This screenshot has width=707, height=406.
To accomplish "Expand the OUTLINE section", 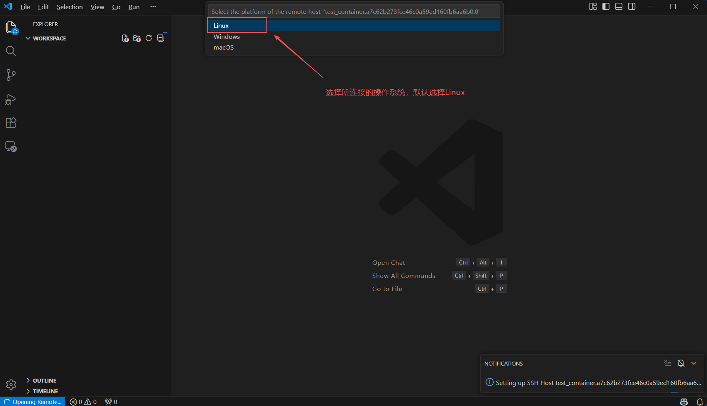I will [x=97, y=380].
